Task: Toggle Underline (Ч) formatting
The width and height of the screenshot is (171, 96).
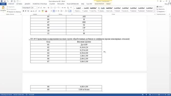Action: (x=28, y=11)
